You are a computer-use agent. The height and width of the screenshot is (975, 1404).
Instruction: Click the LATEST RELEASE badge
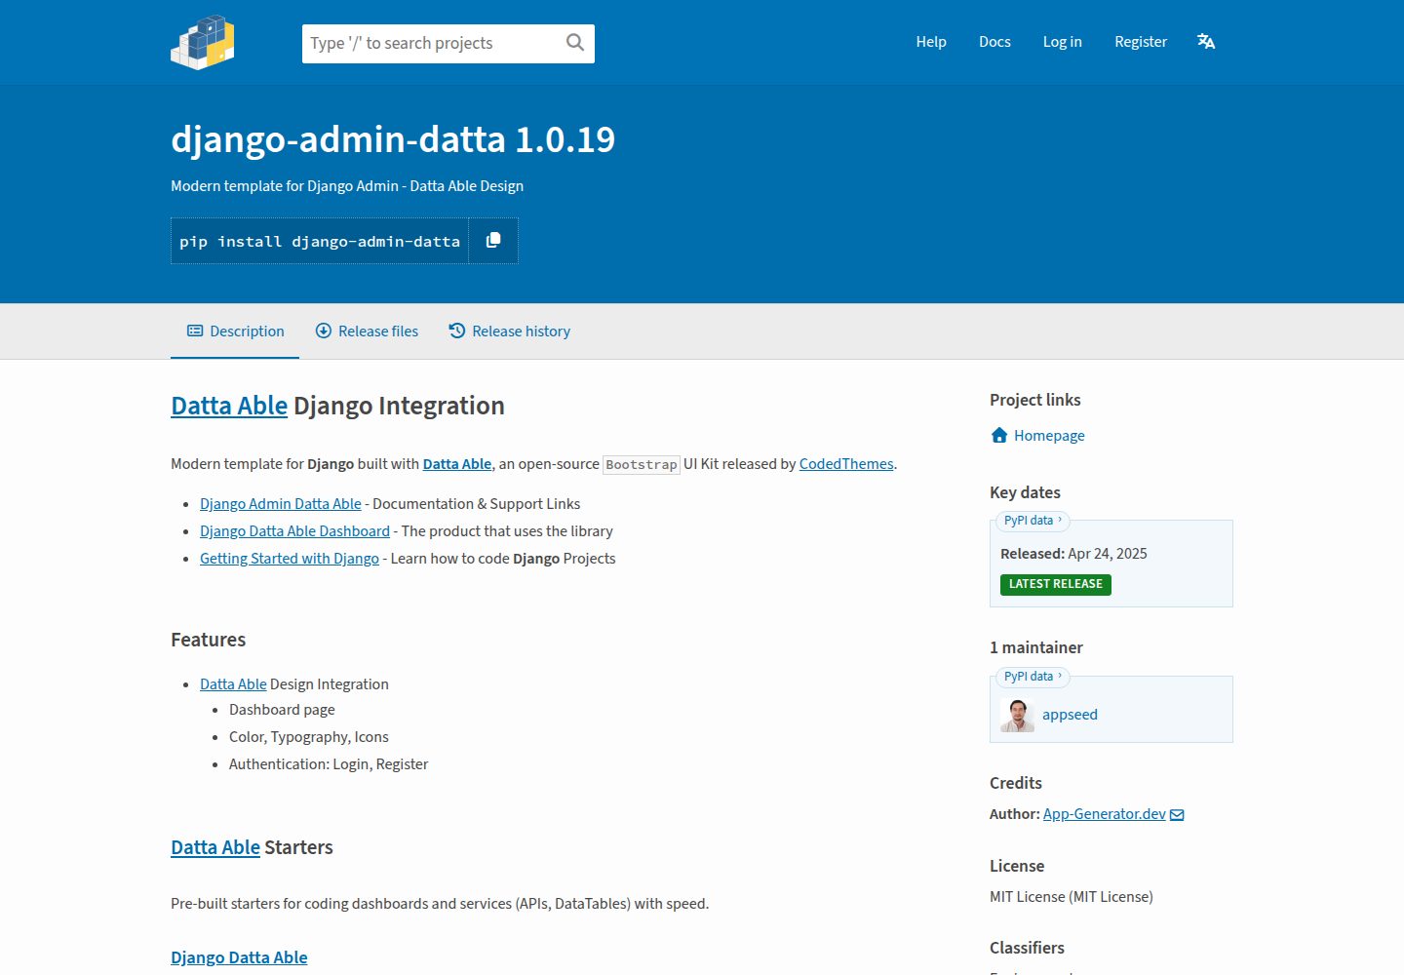pos(1056,584)
